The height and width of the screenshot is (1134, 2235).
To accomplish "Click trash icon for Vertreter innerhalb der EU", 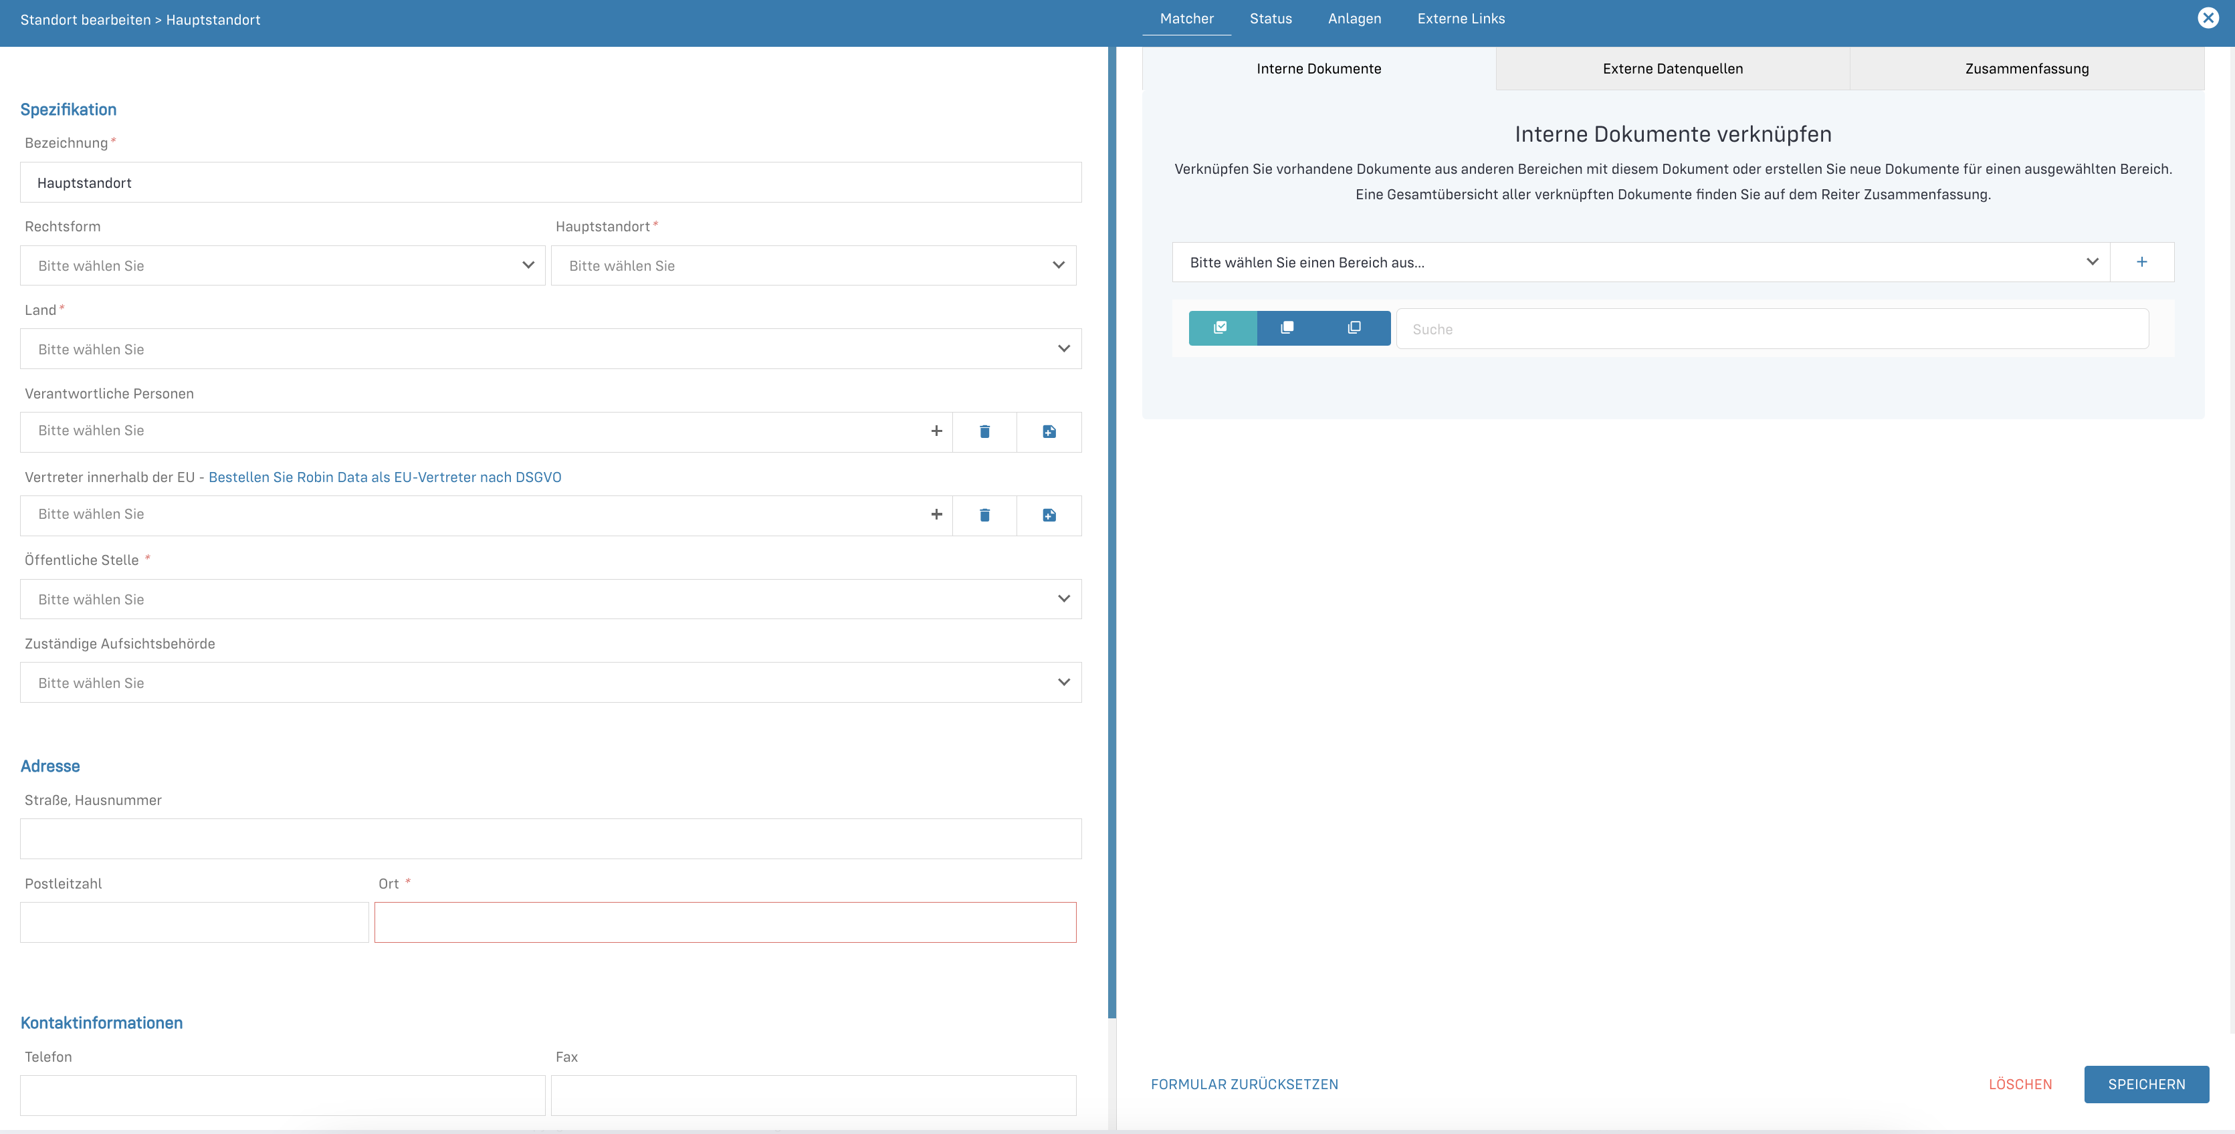I will (985, 516).
